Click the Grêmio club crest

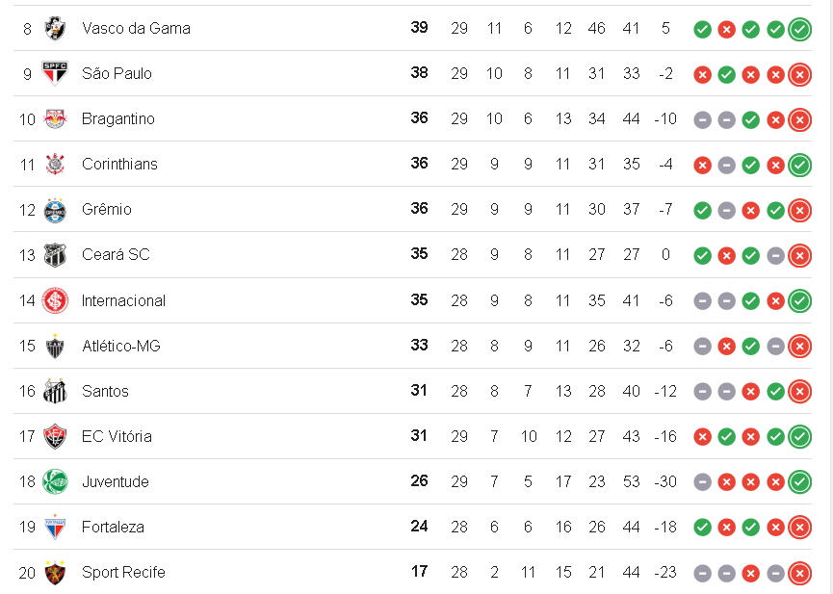point(55,210)
